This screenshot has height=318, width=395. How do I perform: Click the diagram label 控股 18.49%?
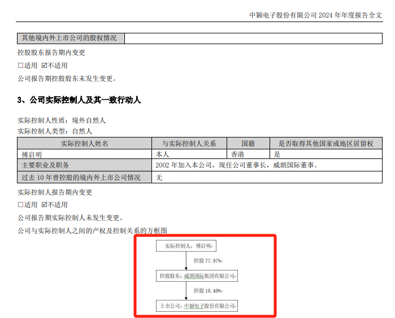(x=208, y=291)
